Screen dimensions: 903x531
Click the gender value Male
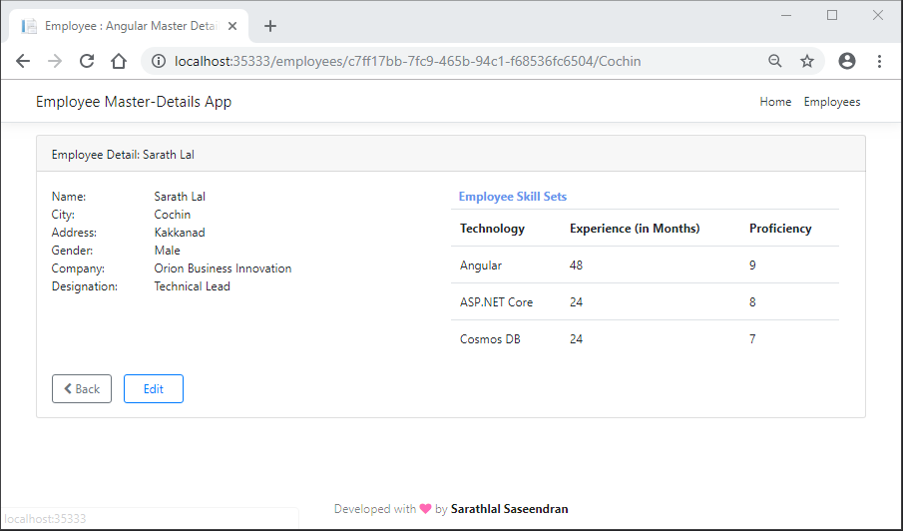coord(167,250)
